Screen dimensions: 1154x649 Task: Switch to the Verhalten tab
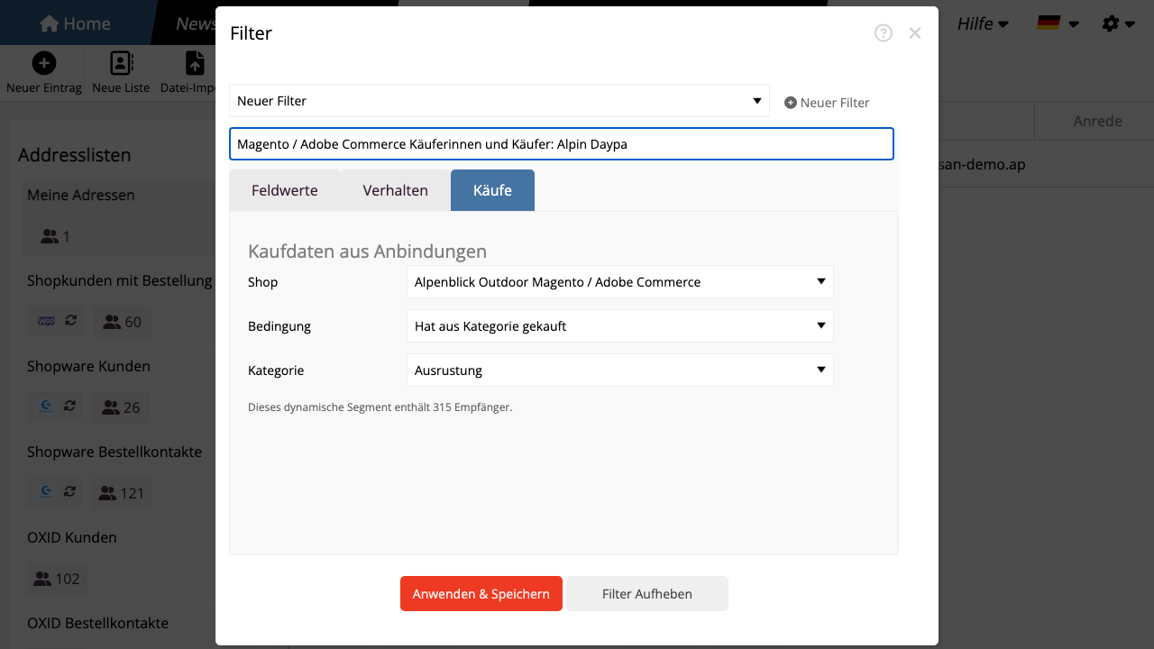tap(396, 190)
